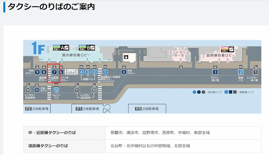Select the number 0 reserved taxi marker
Screen dimensions: 269x155
[x=124, y=72]
